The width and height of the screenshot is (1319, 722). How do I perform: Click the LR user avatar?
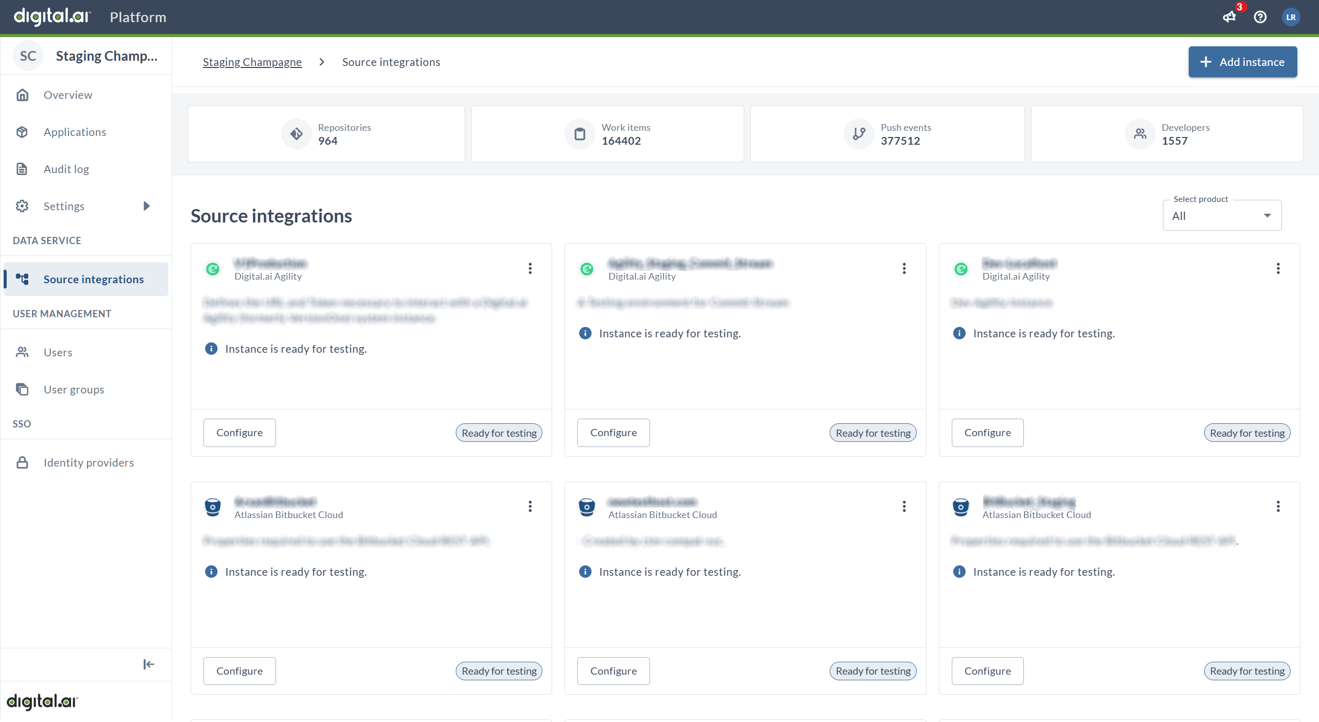(x=1291, y=17)
